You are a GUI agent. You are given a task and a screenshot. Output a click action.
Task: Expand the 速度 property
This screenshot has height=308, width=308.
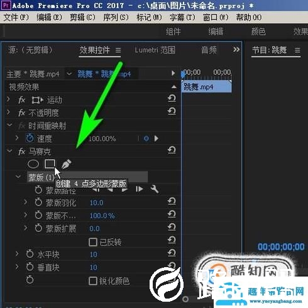coord(17,138)
